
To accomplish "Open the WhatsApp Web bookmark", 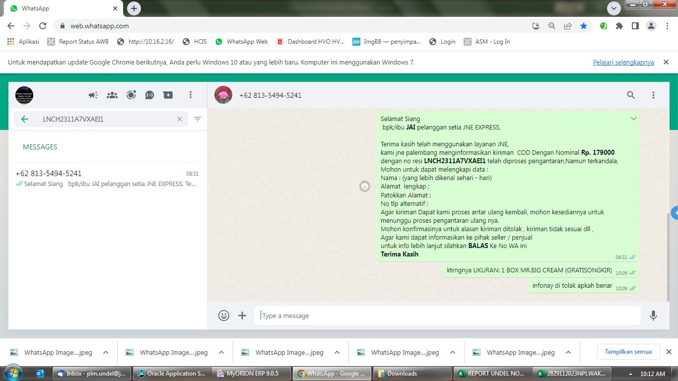I will [x=242, y=42].
